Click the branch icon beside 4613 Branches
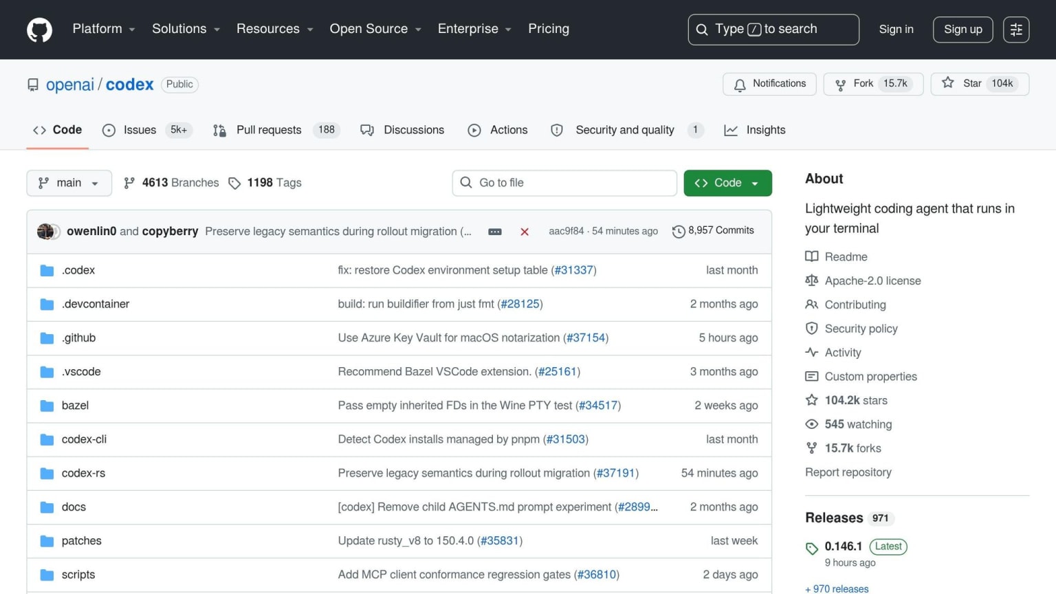Image resolution: width=1056 pixels, height=594 pixels. click(129, 183)
